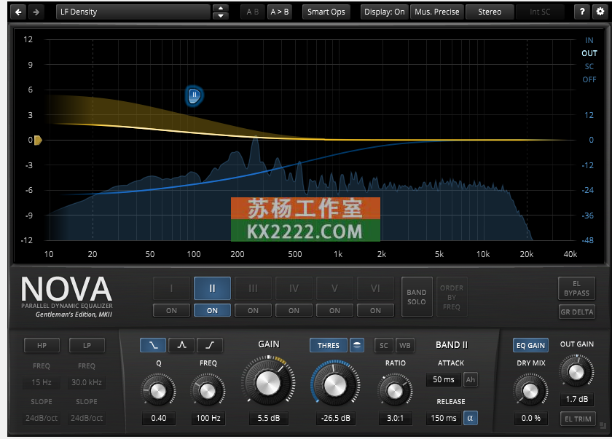The height and width of the screenshot is (439, 612).
Task: Toggle EL BYPASS
Action: pyautogui.click(x=576, y=288)
